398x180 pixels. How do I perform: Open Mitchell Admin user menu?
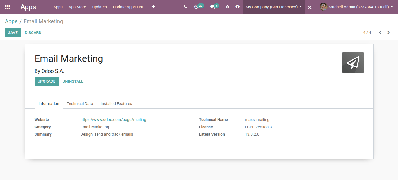pyautogui.click(x=356, y=7)
